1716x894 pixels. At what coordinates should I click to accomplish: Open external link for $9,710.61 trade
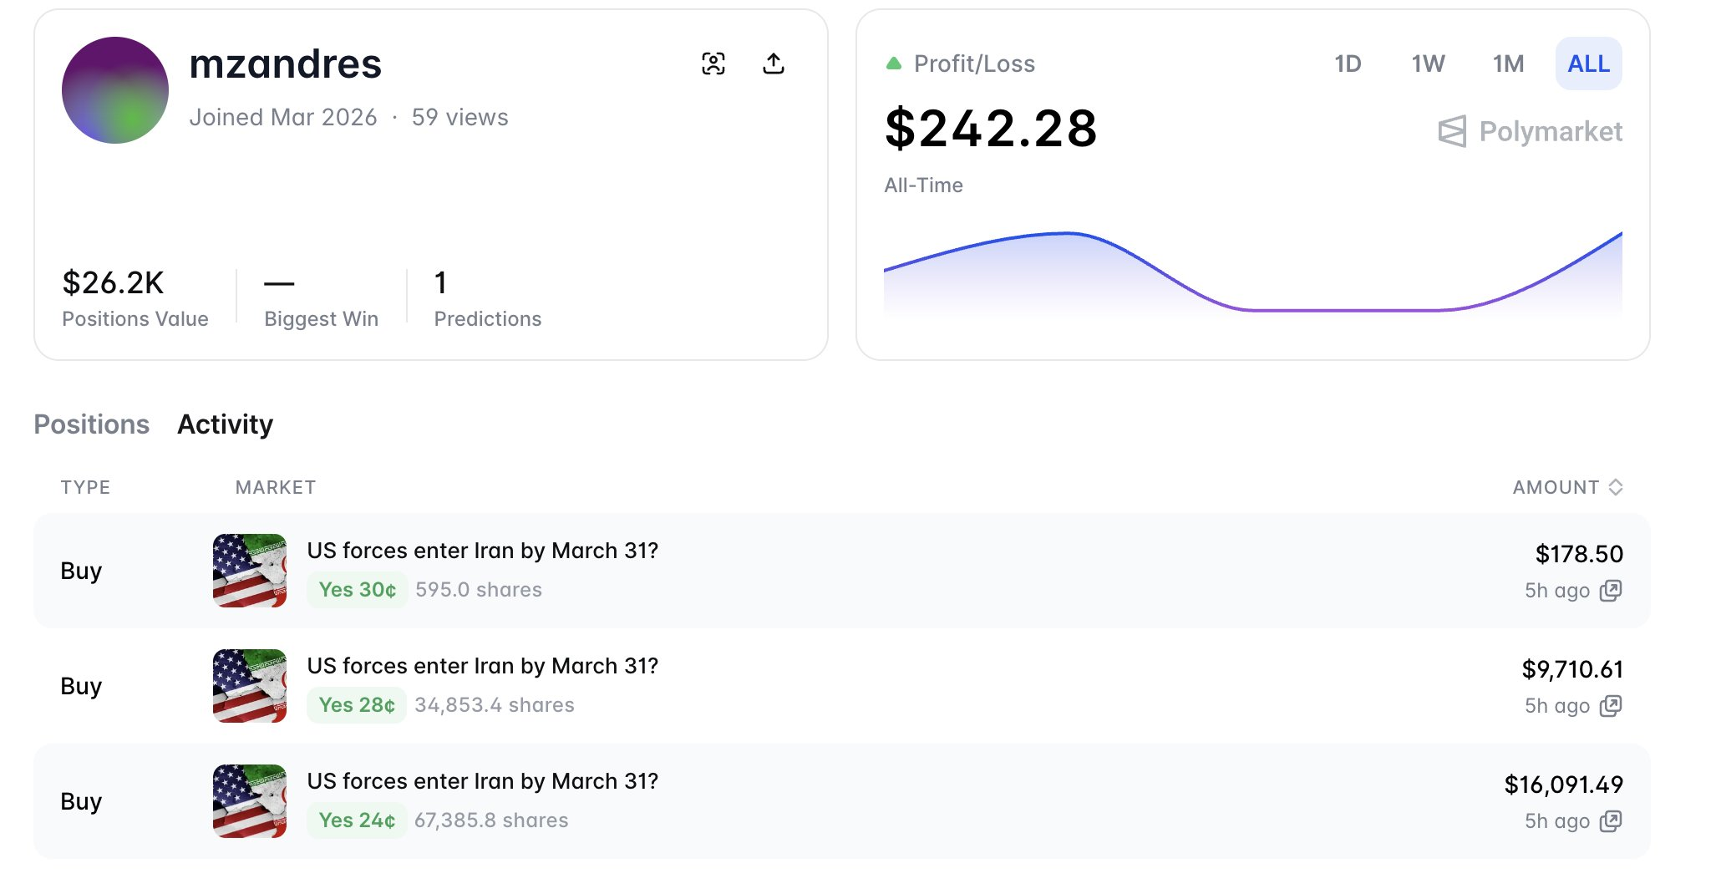tap(1610, 706)
